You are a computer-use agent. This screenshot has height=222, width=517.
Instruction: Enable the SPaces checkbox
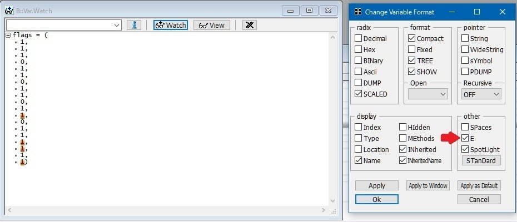click(465, 127)
